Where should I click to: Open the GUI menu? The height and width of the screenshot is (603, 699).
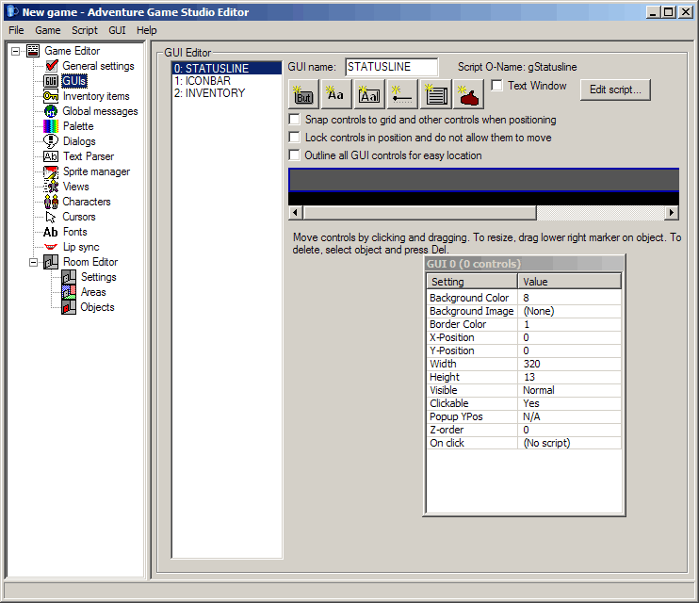coord(117,30)
